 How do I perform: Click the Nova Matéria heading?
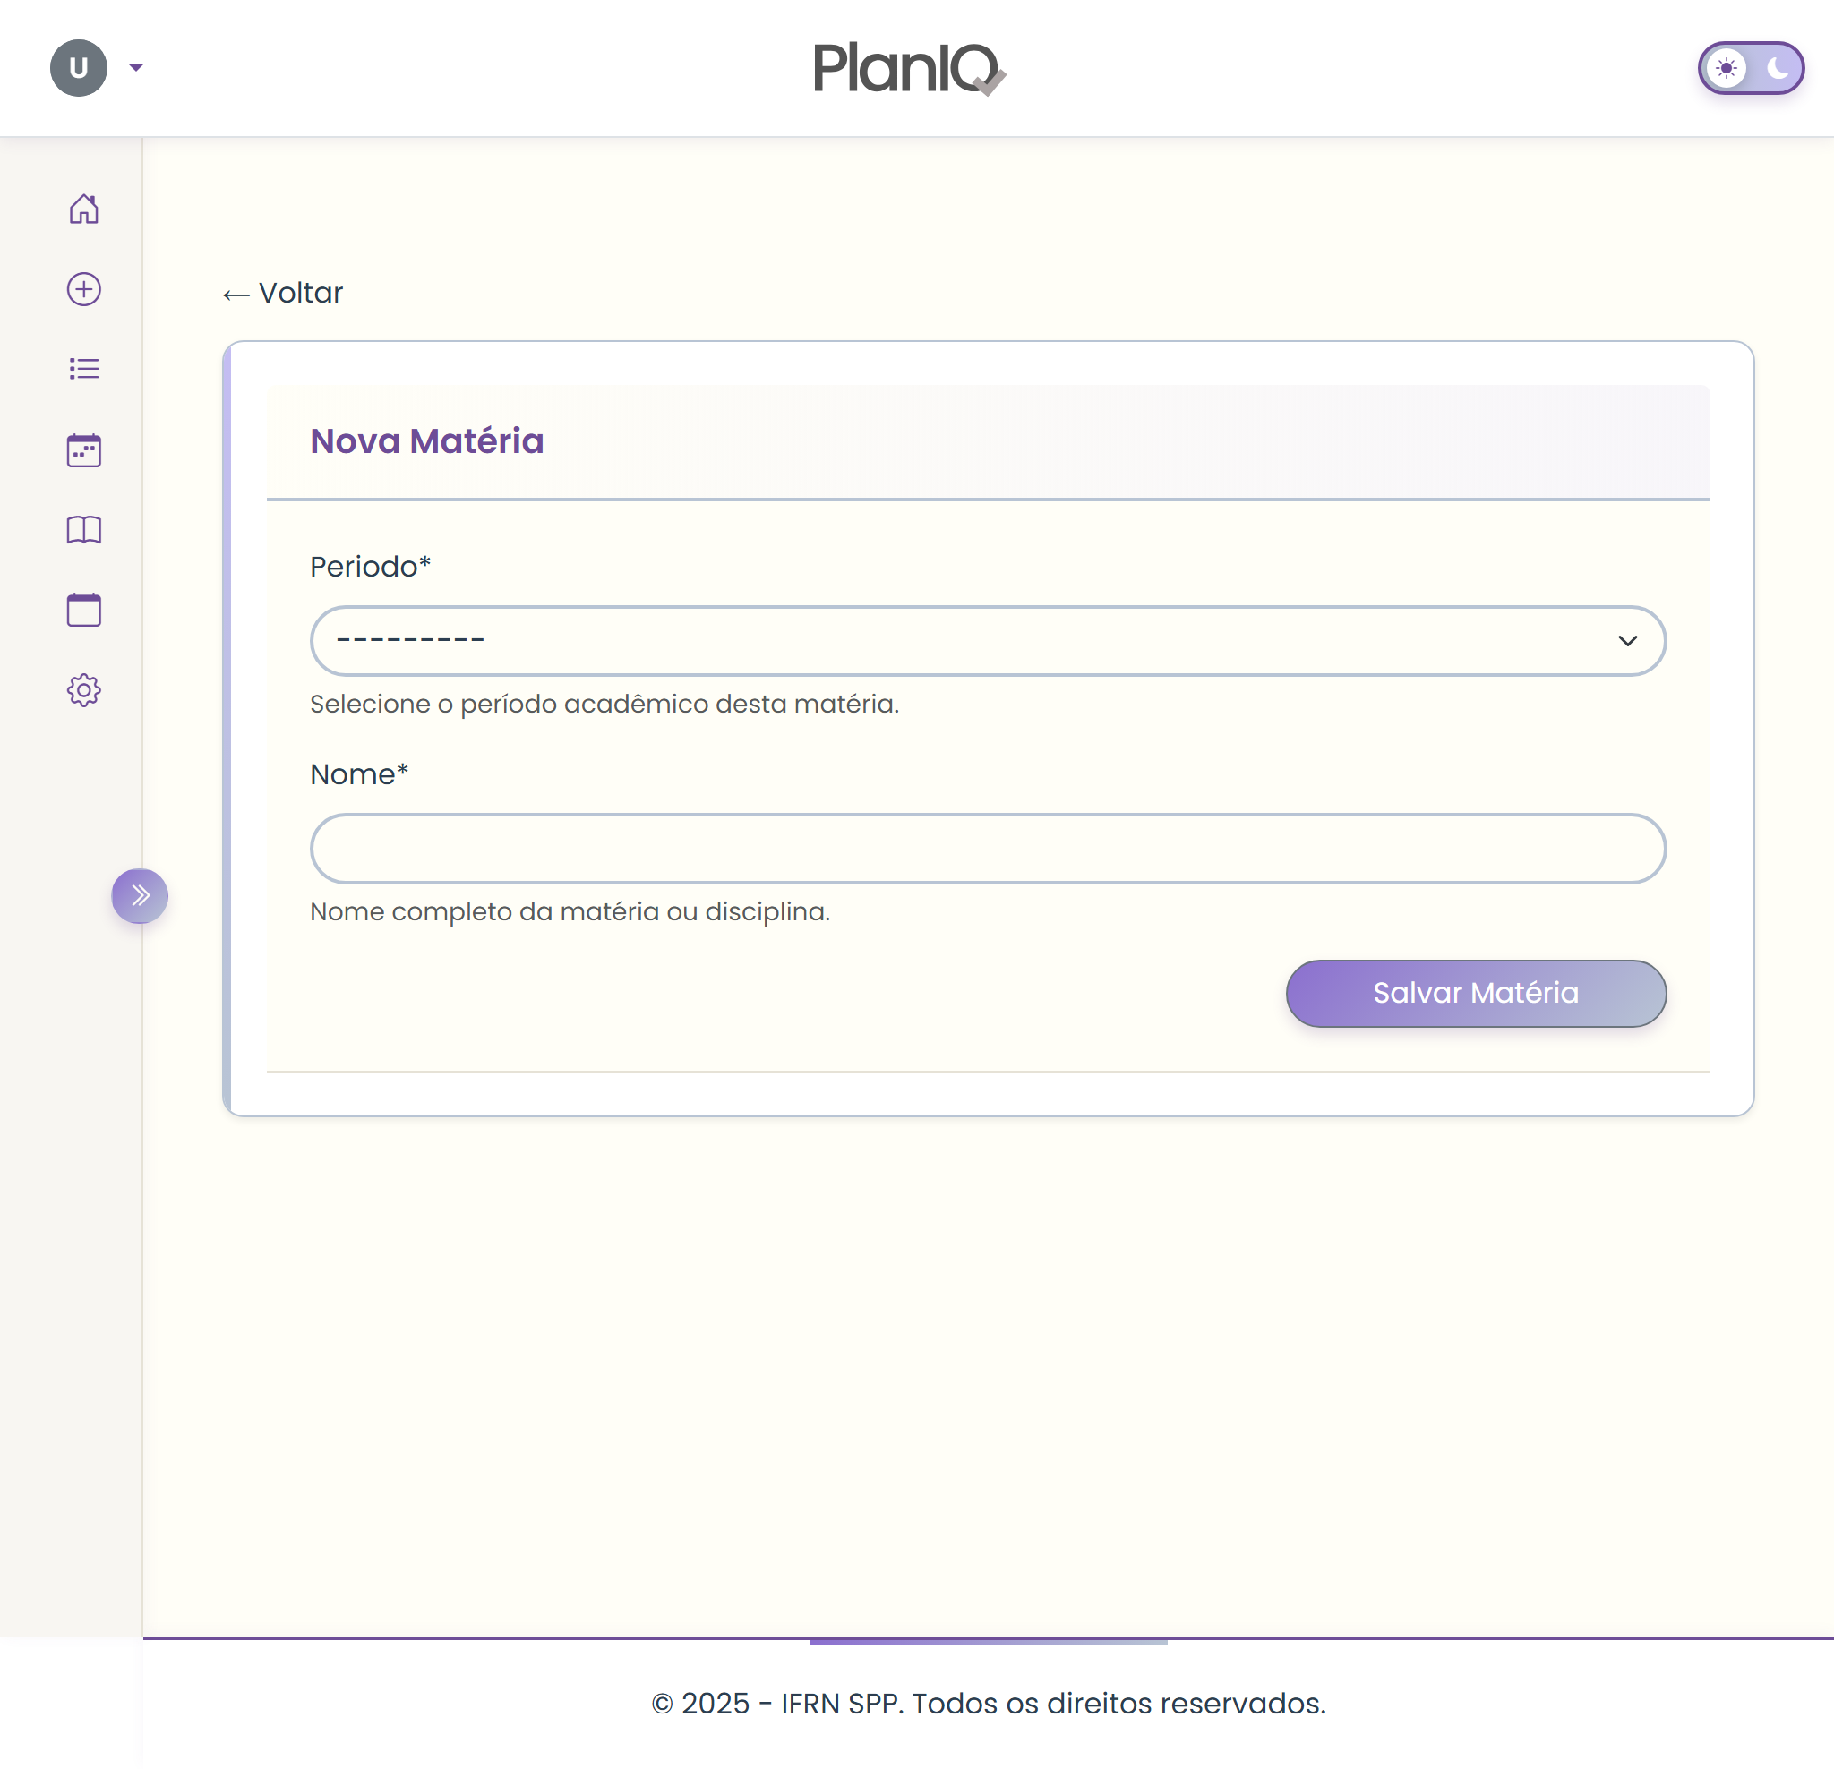426,441
